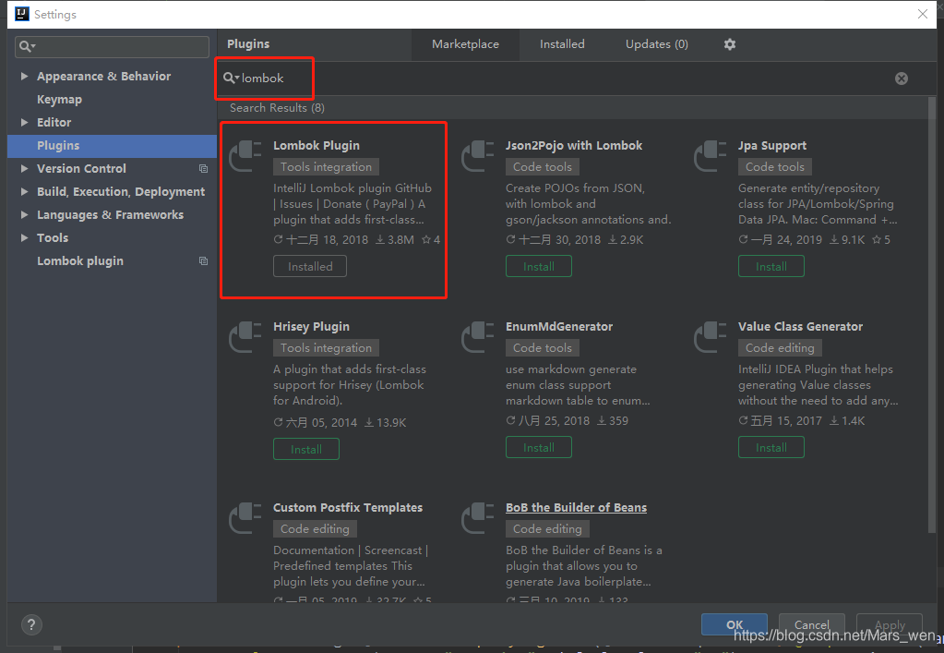Close the Settings dialog window
This screenshot has width=944, height=653.
click(x=923, y=14)
